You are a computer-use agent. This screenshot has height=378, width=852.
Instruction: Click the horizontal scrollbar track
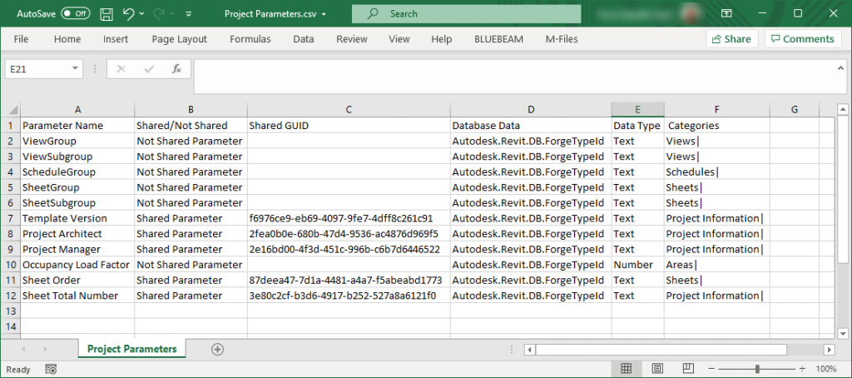(805, 350)
